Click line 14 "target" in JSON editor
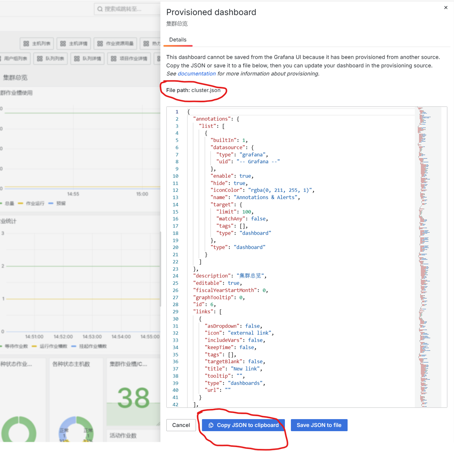The height and width of the screenshot is (451, 454). (222, 205)
